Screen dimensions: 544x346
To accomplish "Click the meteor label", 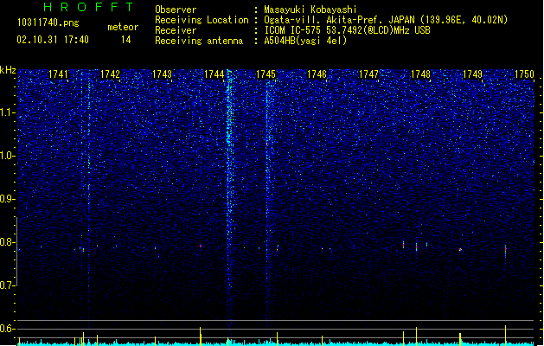I will [123, 27].
